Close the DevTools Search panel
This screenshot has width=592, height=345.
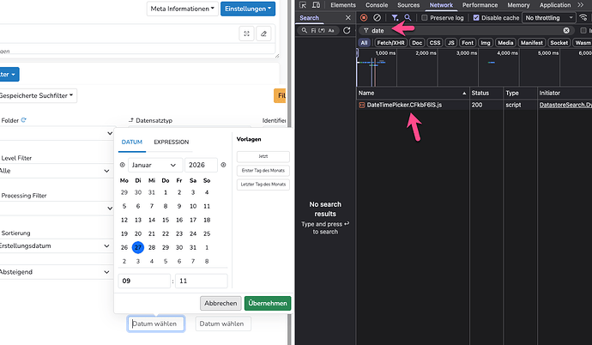(x=347, y=17)
